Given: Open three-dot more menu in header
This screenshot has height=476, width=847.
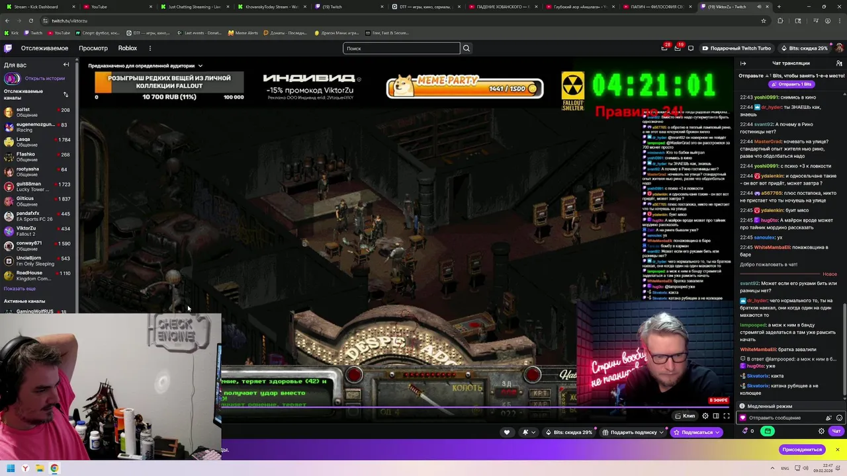Looking at the screenshot, I should (x=150, y=48).
